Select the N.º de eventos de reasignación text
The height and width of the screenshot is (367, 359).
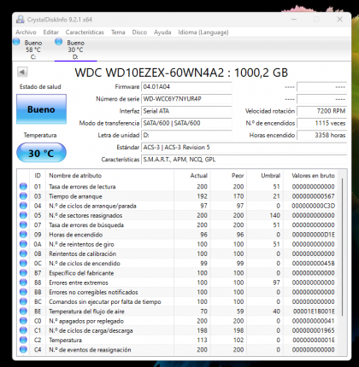[90, 350]
